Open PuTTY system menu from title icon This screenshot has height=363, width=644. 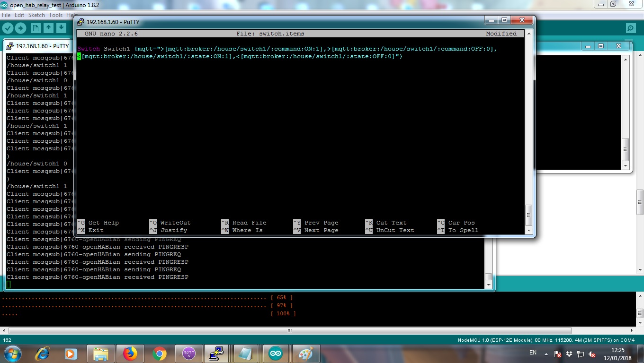(x=81, y=22)
